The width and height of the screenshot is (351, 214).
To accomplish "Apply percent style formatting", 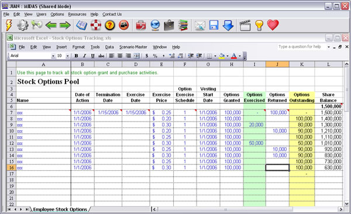I will [155, 56].
